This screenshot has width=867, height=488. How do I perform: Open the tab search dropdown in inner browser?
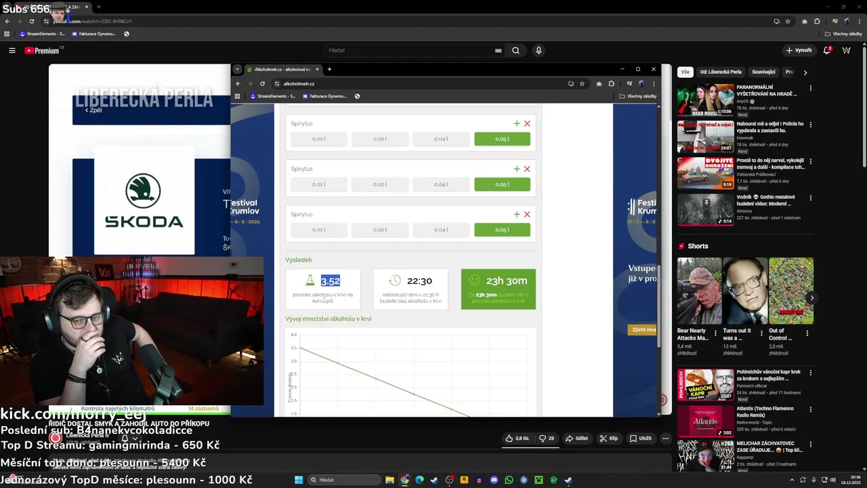click(237, 69)
